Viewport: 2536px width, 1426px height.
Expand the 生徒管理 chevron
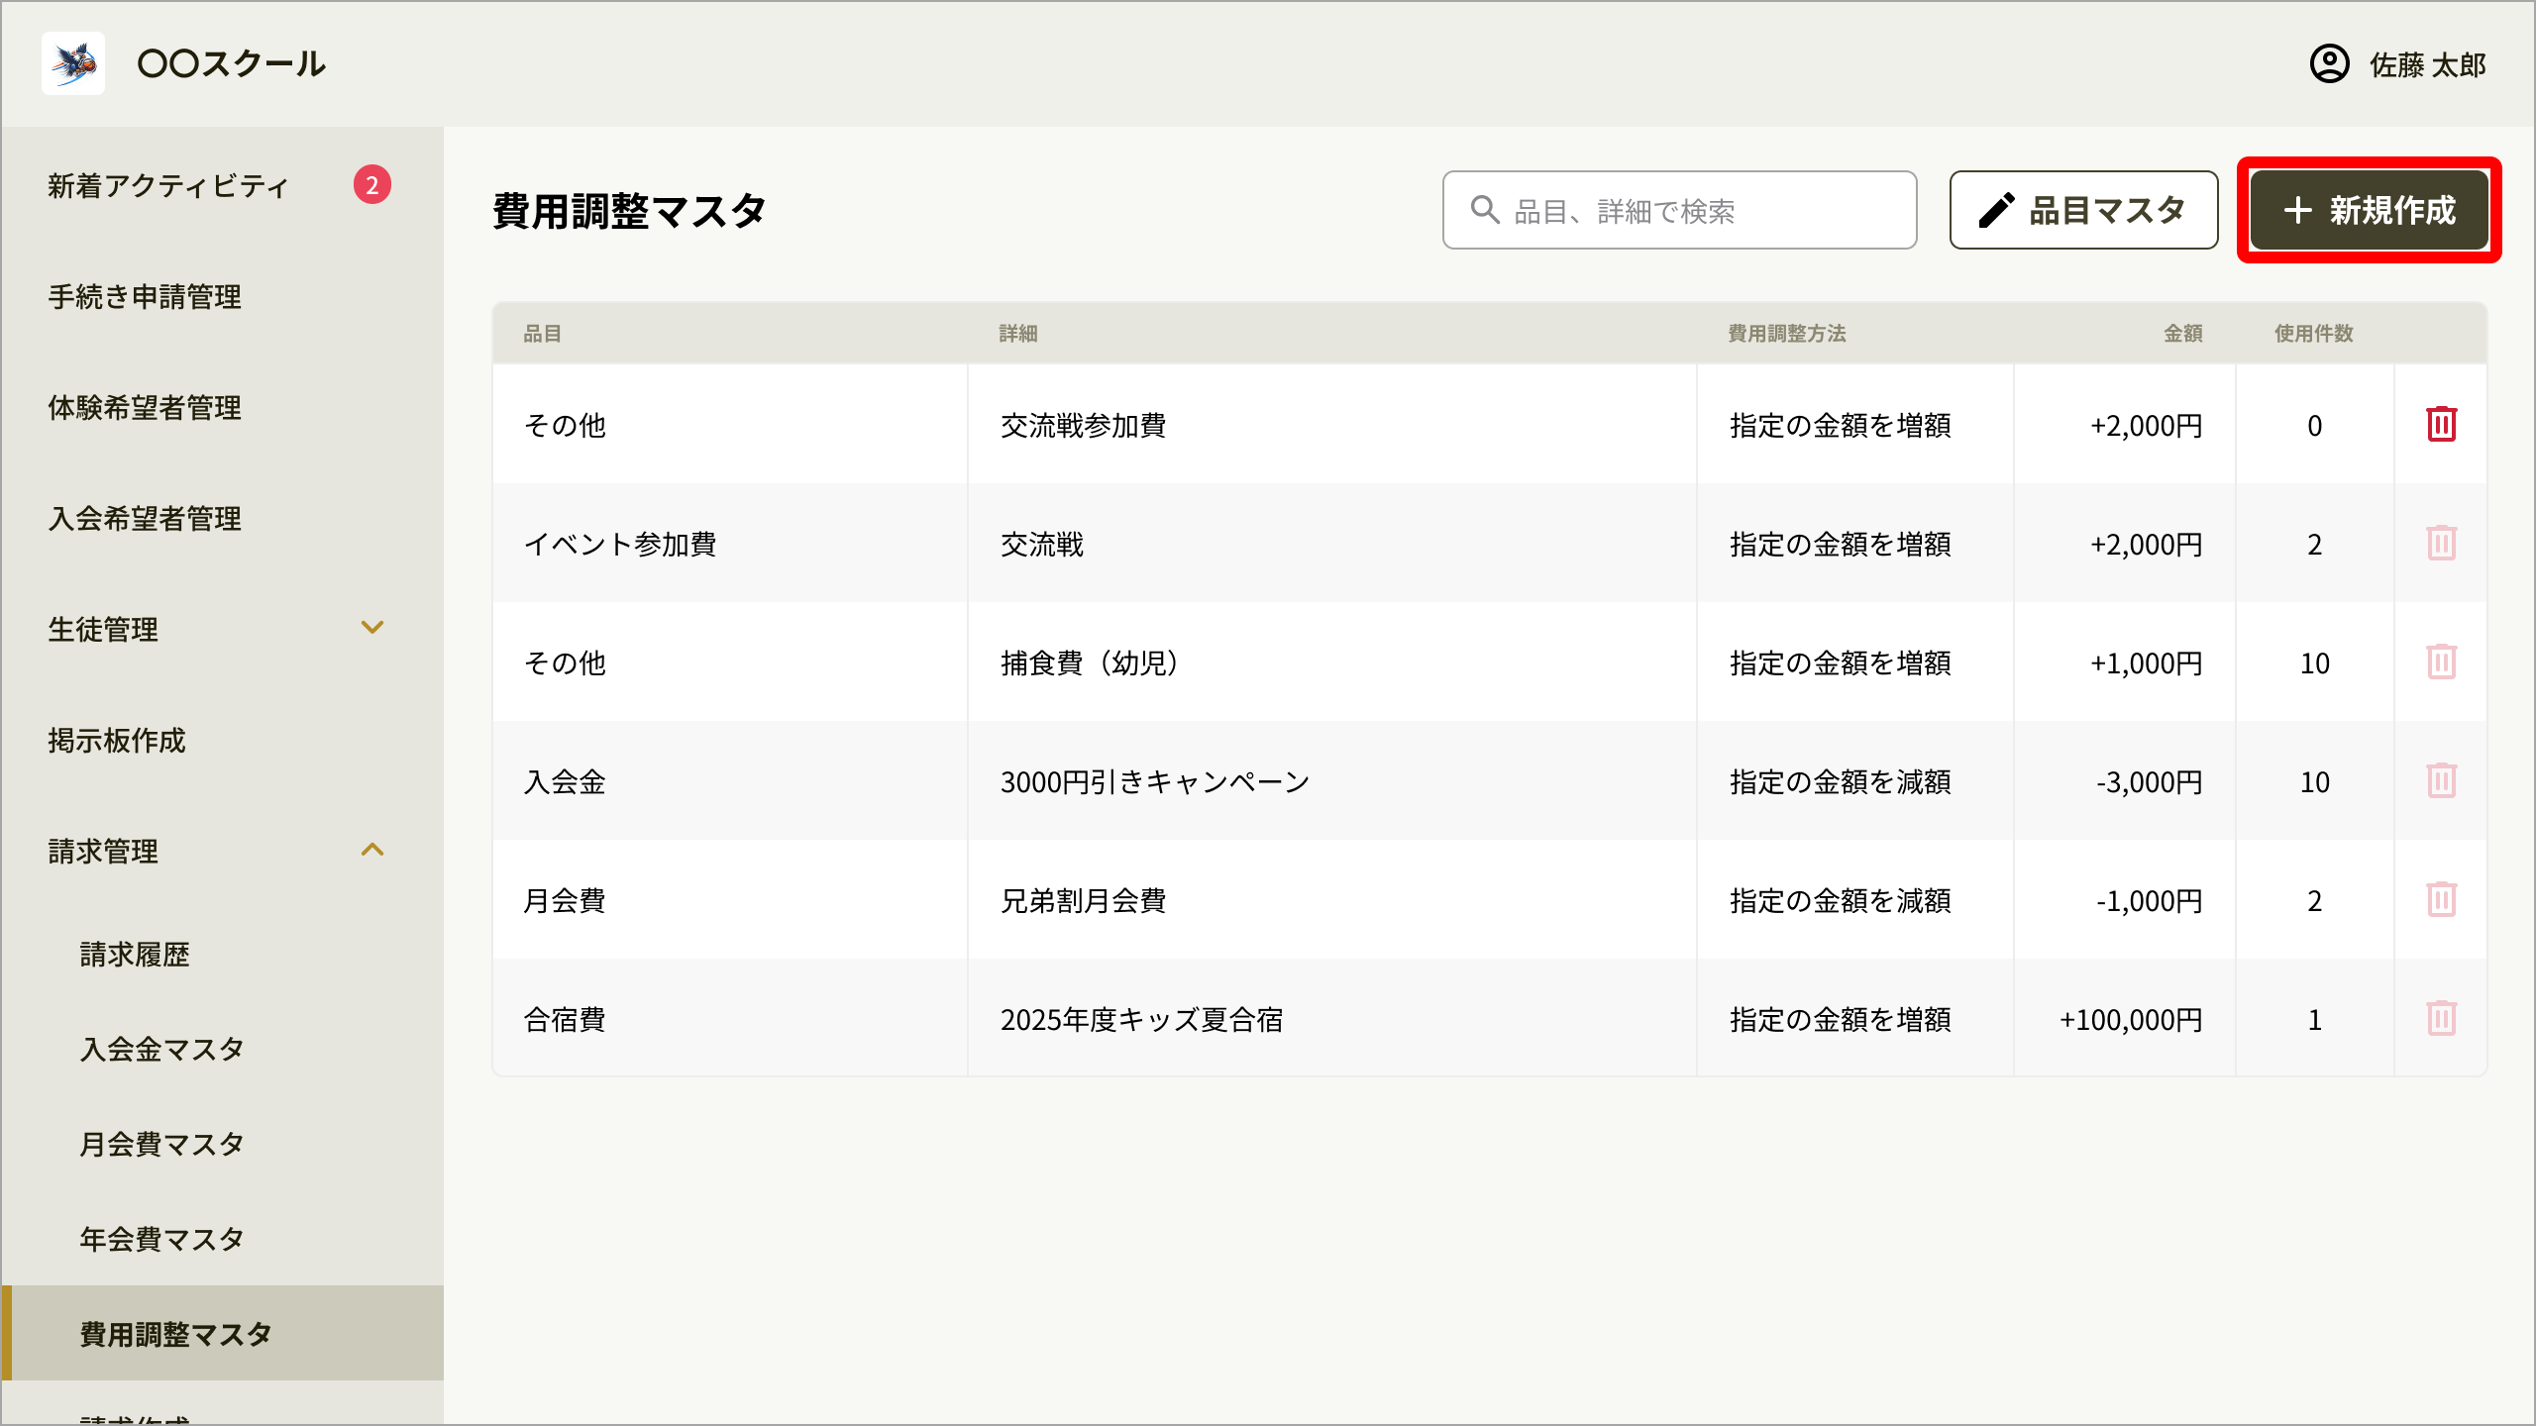tap(372, 628)
